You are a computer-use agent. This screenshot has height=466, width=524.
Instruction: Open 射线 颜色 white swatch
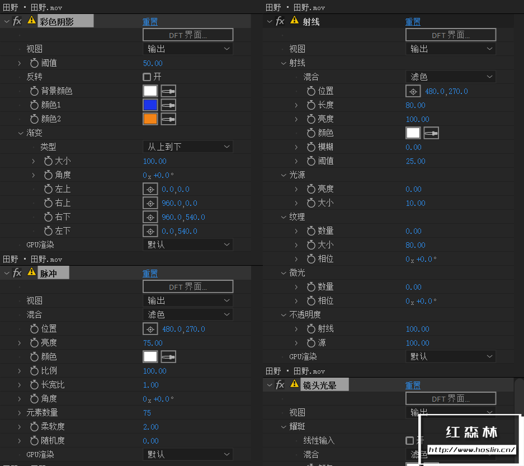(x=413, y=133)
